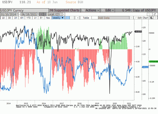Redo the last chart change
158x114 pixels.
click(155, 14)
